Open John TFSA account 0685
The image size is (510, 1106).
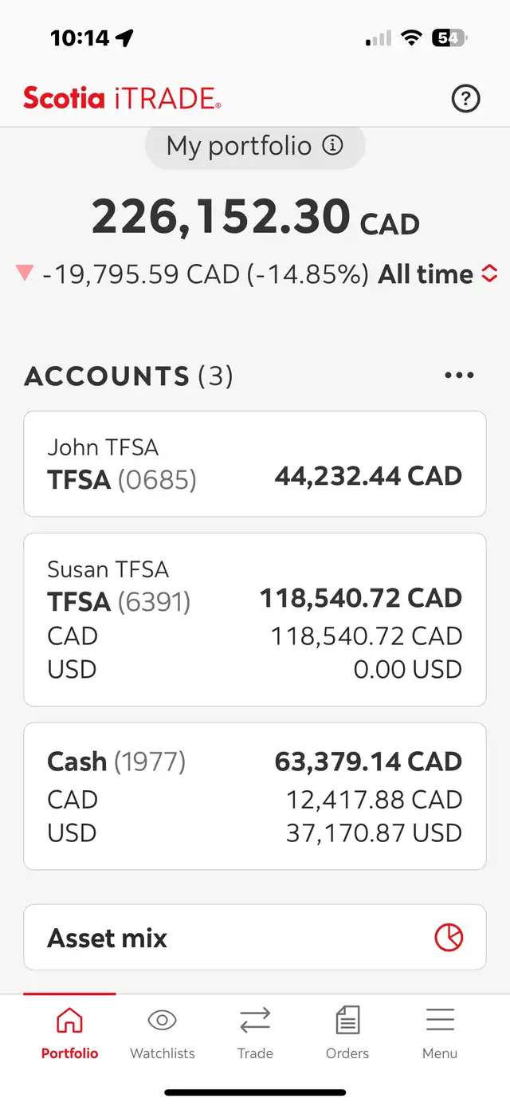click(x=255, y=464)
